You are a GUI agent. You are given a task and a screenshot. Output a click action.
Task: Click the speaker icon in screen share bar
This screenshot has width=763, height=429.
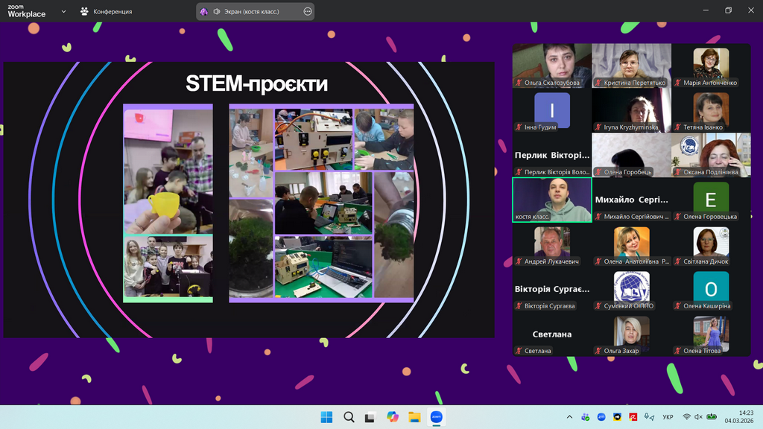click(x=217, y=12)
